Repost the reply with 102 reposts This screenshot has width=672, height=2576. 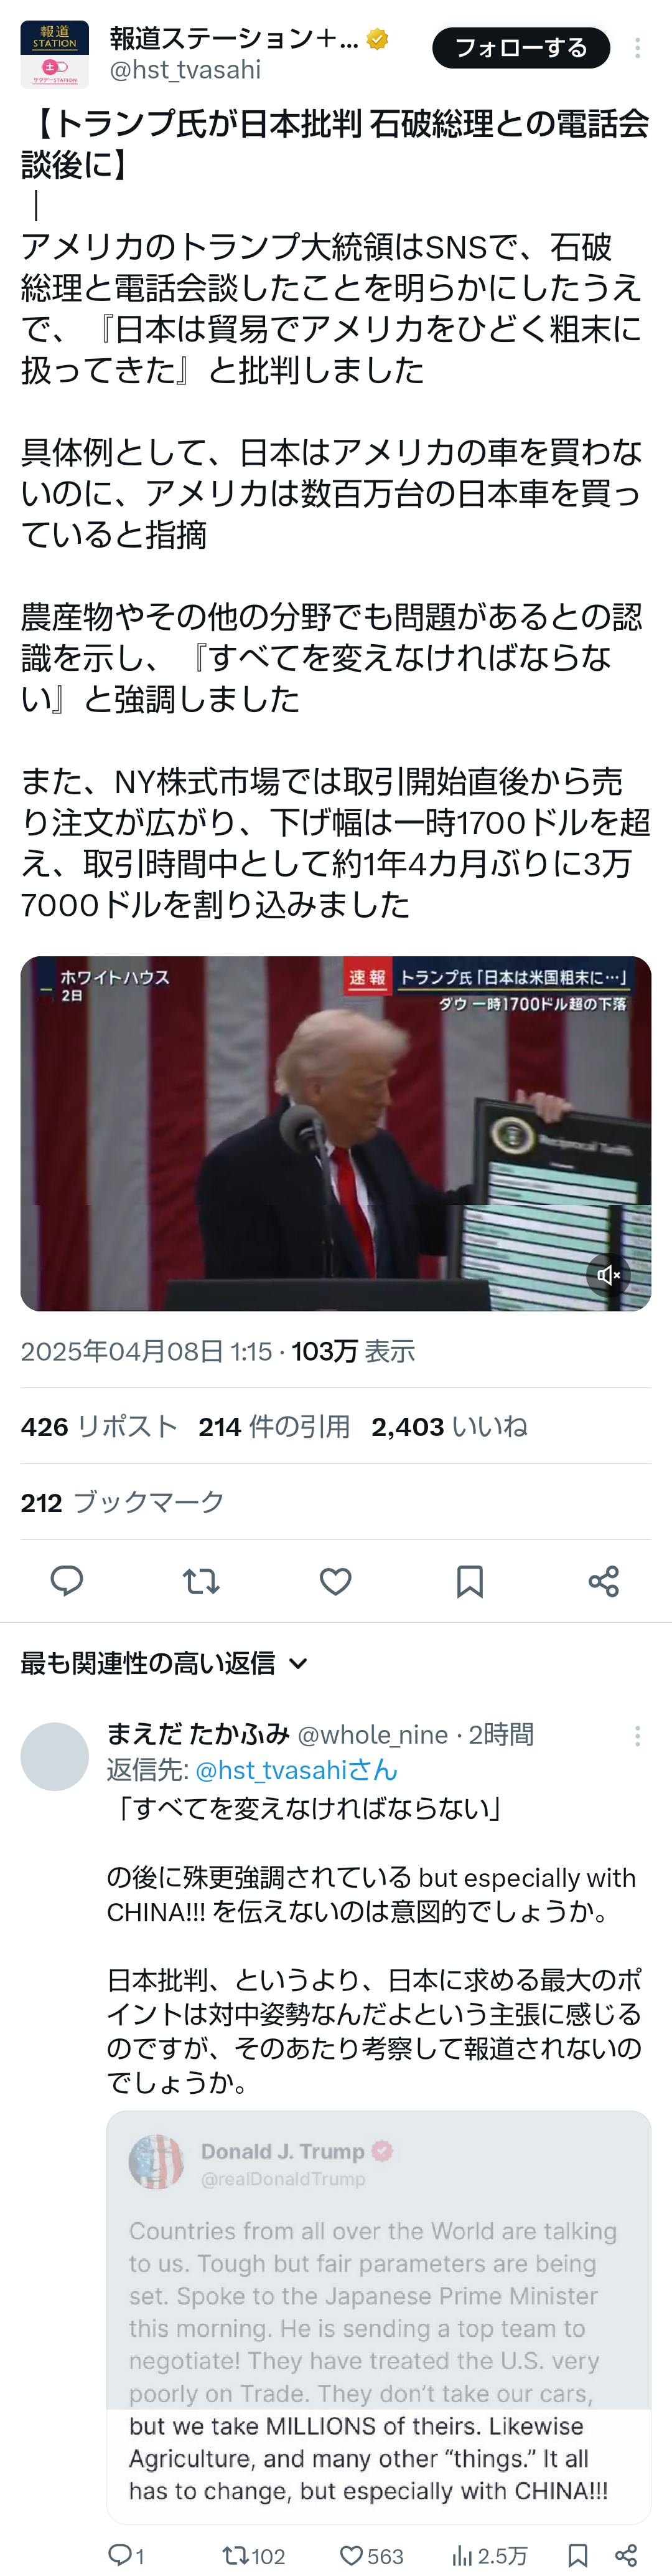pos(254,2555)
